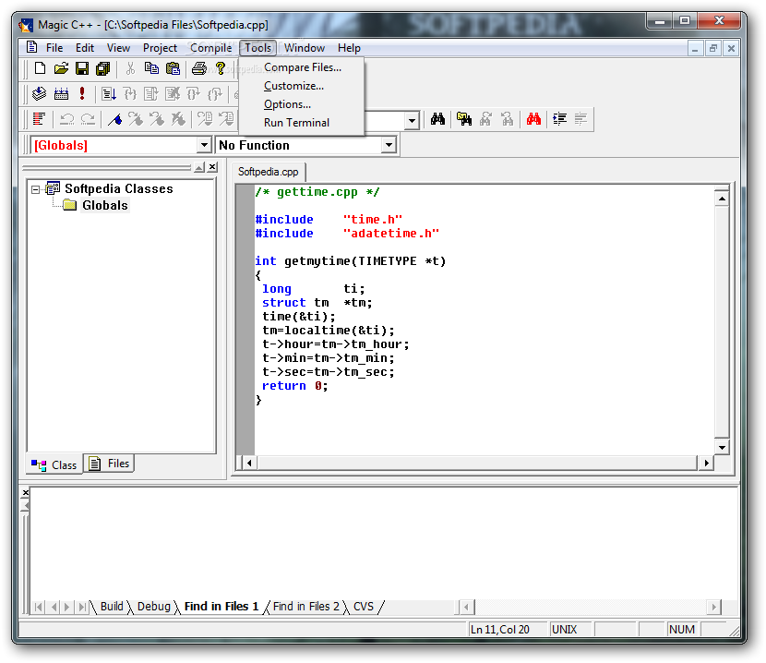The width and height of the screenshot is (766, 663).
Task: Click the build icon with three blue arrows
Action: pyautogui.click(x=61, y=93)
